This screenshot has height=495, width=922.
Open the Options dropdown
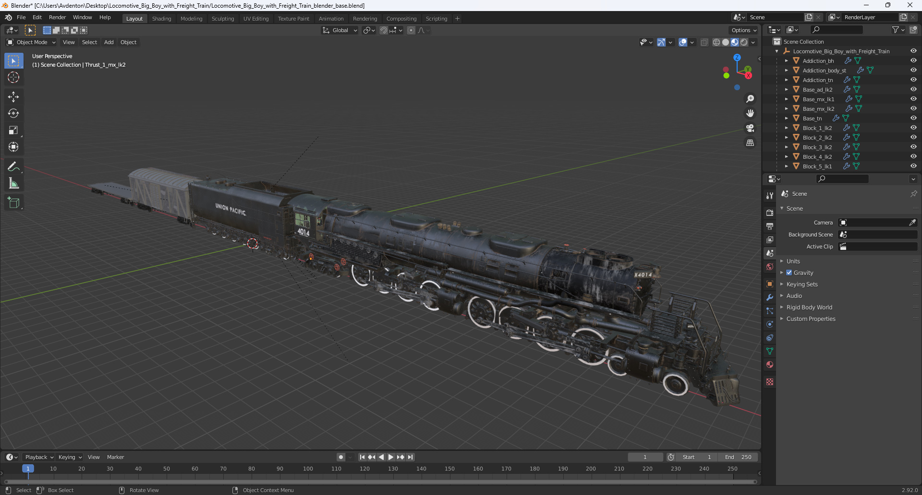tap(744, 30)
